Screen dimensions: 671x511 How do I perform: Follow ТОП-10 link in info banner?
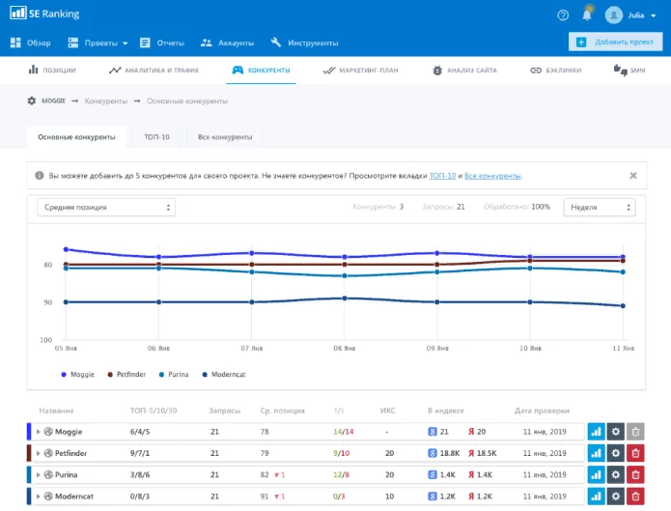tap(442, 176)
